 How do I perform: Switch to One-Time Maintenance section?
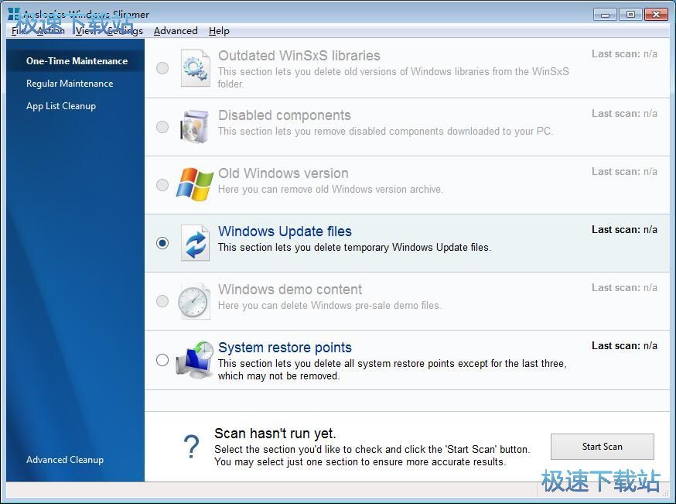(77, 61)
